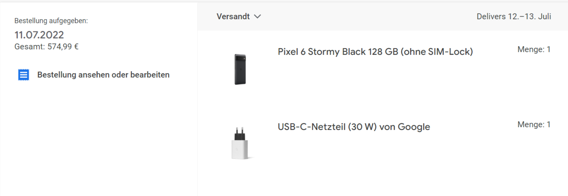Click 'Menge: 1' next to Pixel 6

[x=534, y=49]
